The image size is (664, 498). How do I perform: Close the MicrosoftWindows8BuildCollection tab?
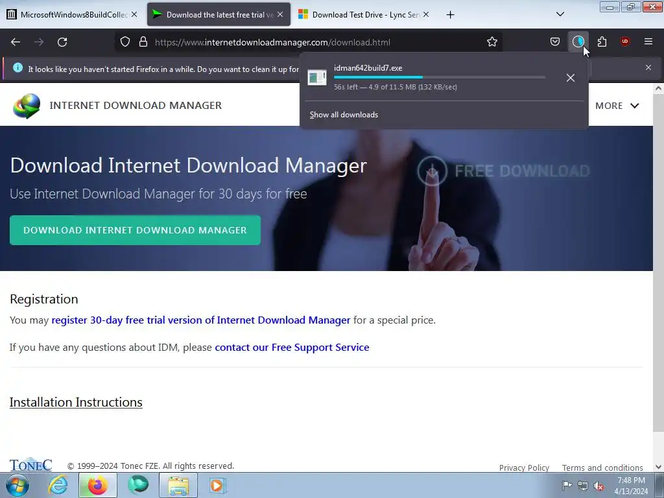pyautogui.click(x=134, y=14)
